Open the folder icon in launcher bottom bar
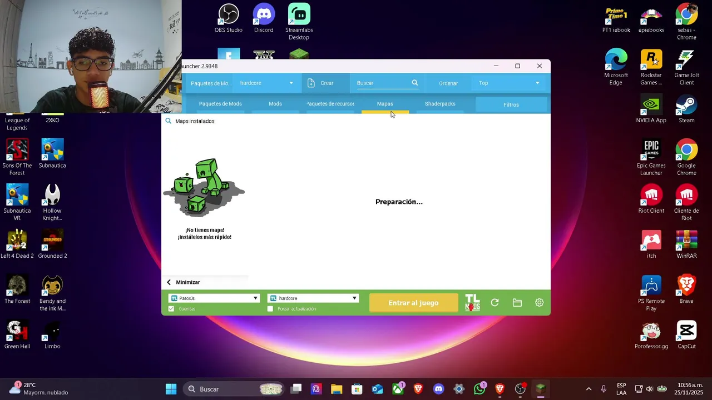The image size is (712, 400). point(517,303)
